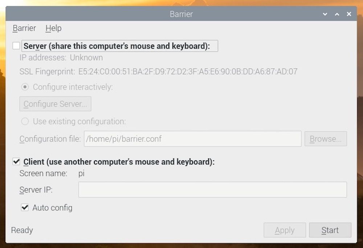
Task: Enable the Server sharing checkbox
Action: point(15,46)
